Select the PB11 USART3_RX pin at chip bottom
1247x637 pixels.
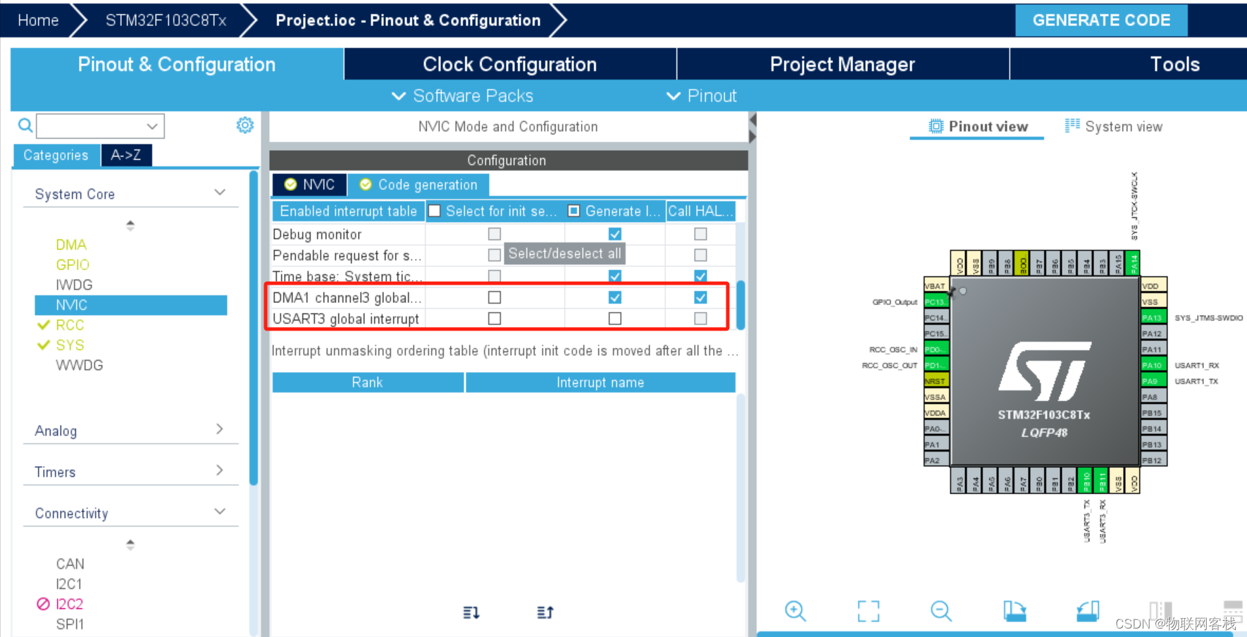tap(1102, 481)
